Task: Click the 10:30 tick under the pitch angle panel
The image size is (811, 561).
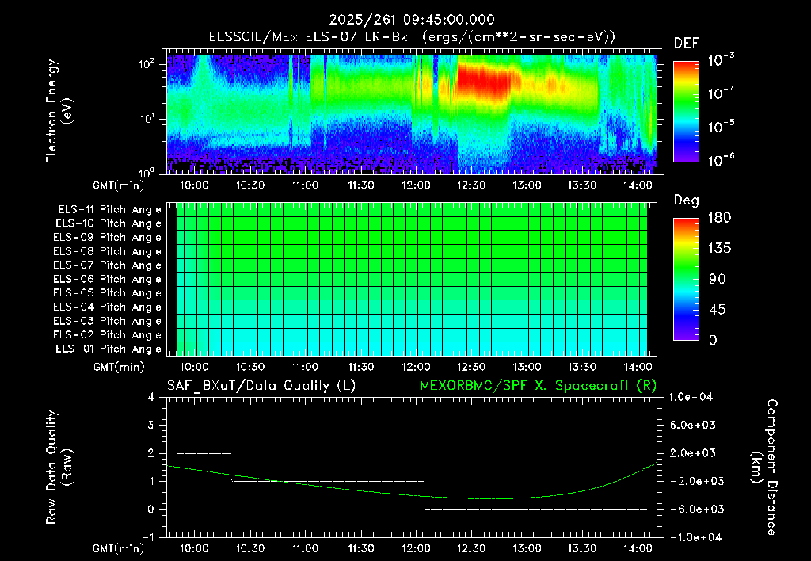Action: 249,367
